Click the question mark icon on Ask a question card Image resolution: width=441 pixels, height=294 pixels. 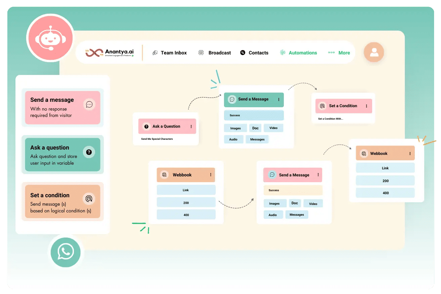click(89, 152)
